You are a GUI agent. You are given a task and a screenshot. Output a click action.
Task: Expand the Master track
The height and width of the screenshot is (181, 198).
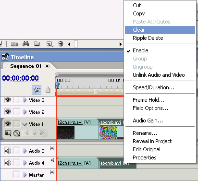25,175
